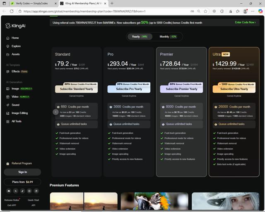Click the Ultra NEW badge
Viewport: 265px width, 212px height.
226,54
